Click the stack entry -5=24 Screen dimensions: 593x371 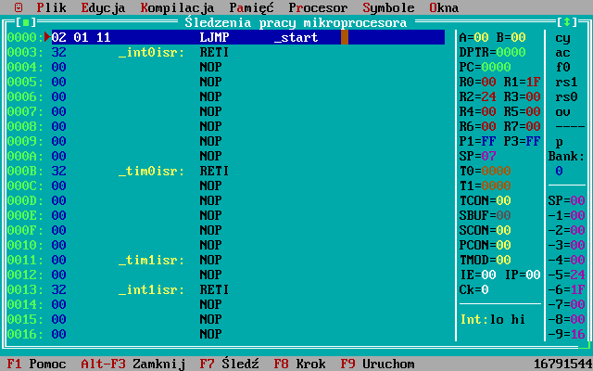coord(566,275)
